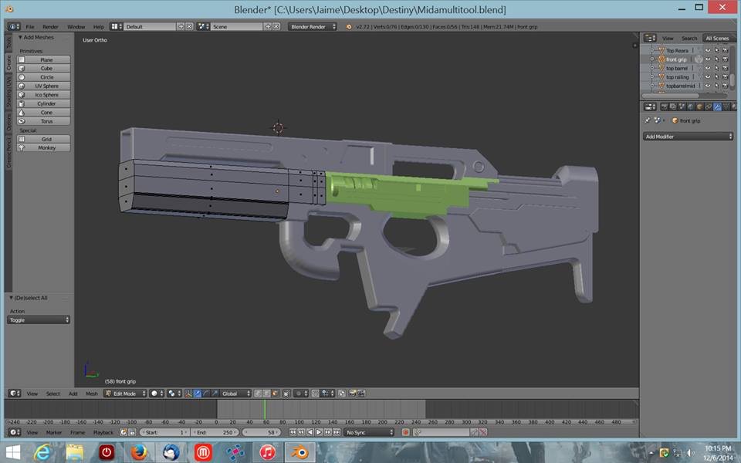Click the Start frame field

coord(165,432)
